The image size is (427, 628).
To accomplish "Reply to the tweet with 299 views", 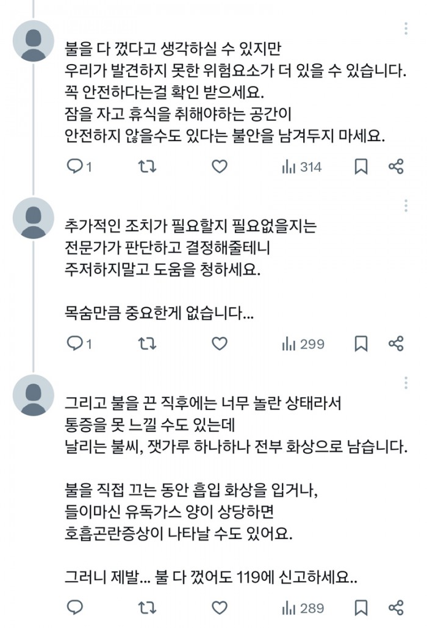I will [79, 344].
